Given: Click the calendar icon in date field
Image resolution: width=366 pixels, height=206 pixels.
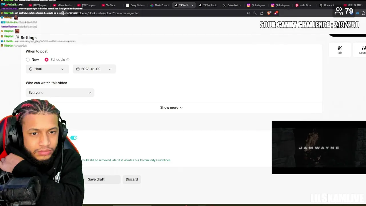Looking at the screenshot, I should click(78, 69).
